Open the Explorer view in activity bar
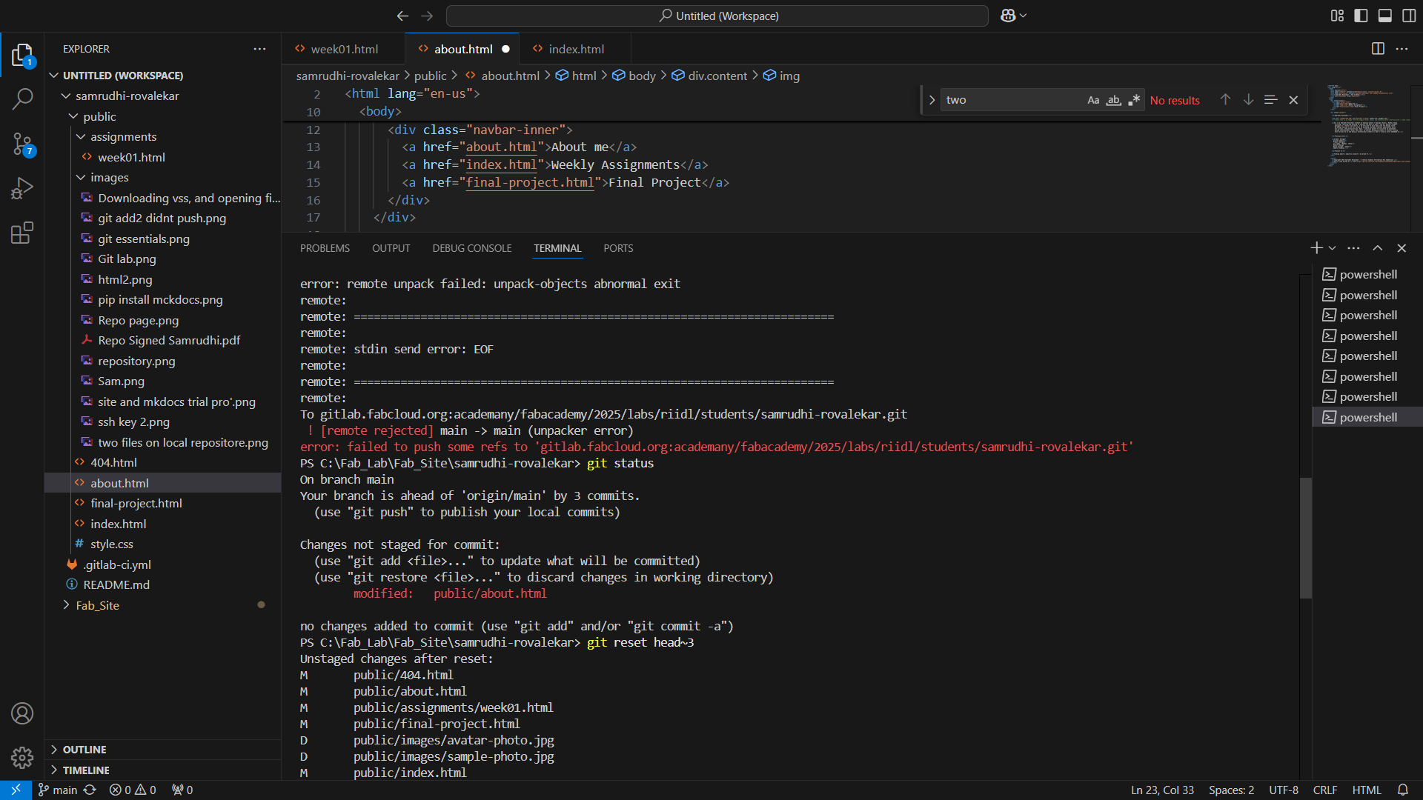 (22, 55)
